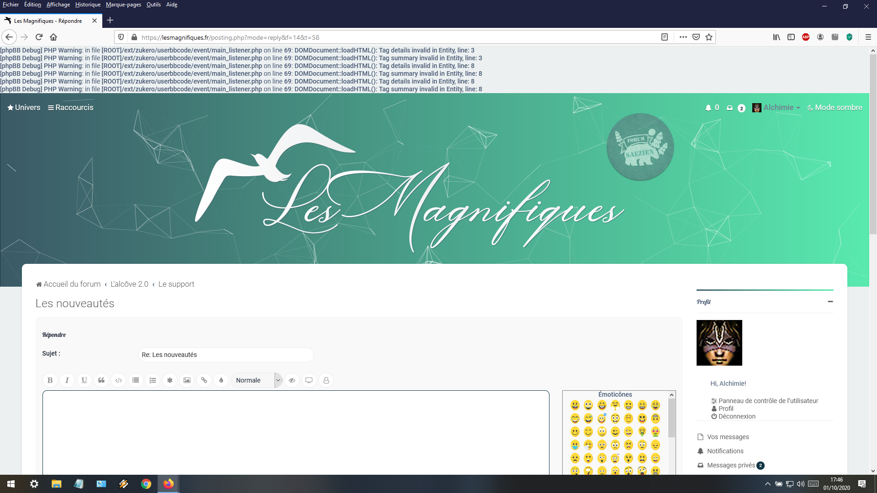Insert an image with the picture icon
This screenshot has height=493, width=877.
click(x=187, y=380)
